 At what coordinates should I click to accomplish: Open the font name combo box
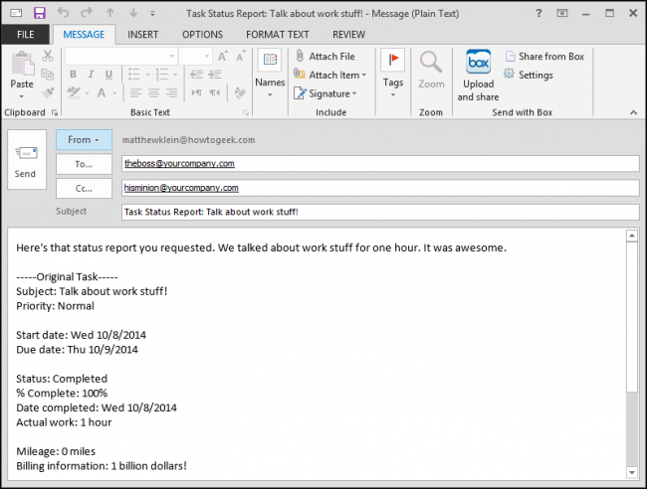[121, 56]
